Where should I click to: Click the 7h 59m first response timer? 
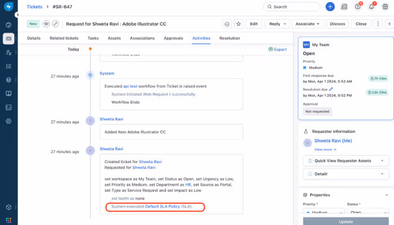(x=378, y=79)
